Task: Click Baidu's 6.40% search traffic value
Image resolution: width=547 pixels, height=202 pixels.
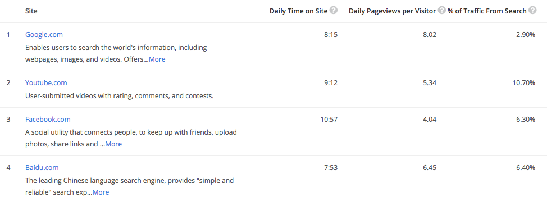Action: click(x=526, y=168)
